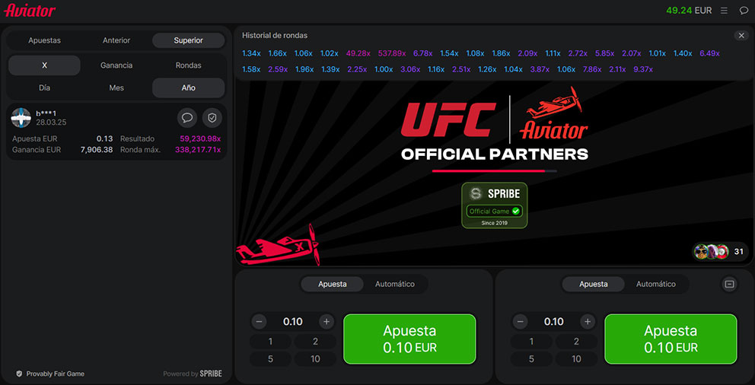The image size is (755, 385).
Task: Open round 6.78x in history
Action: tap(422, 53)
